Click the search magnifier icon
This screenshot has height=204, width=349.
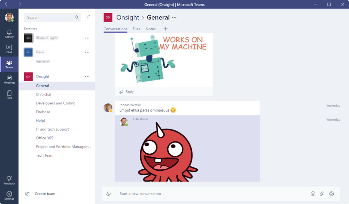click(77, 17)
